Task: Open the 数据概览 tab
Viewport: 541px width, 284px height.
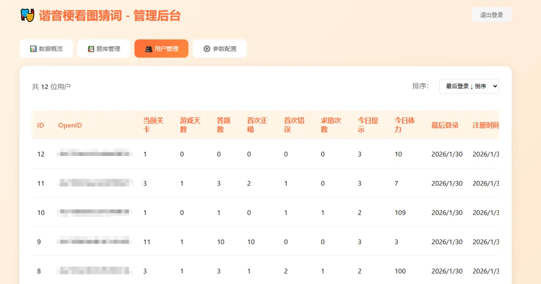Action: coord(46,48)
